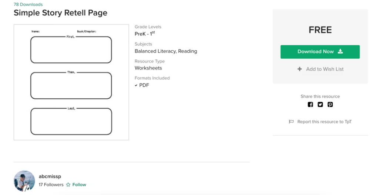Click PreK - 1st grade levels
The image size is (379, 195).
pyautogui.click(x=145, y=34)
